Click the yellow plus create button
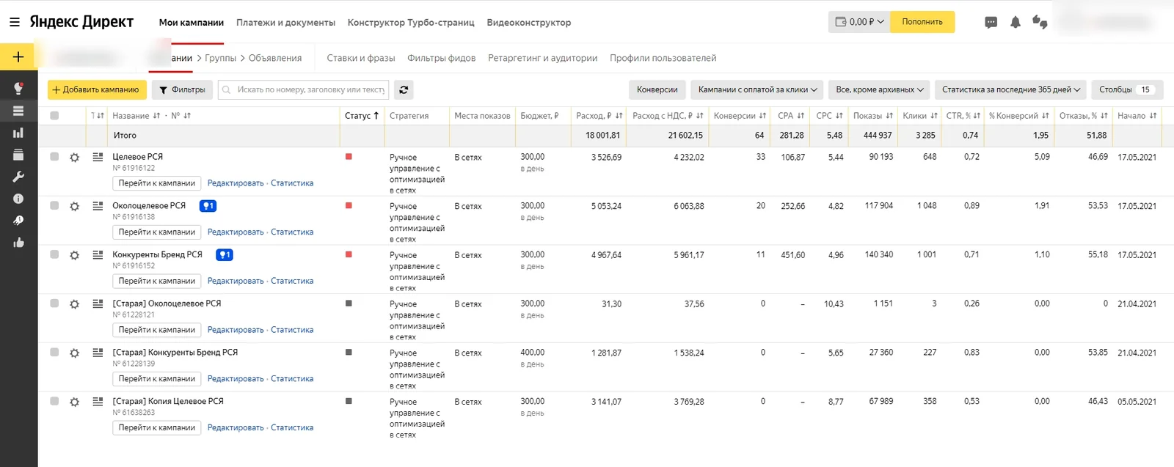1174x467 pixels. [18, 57]
